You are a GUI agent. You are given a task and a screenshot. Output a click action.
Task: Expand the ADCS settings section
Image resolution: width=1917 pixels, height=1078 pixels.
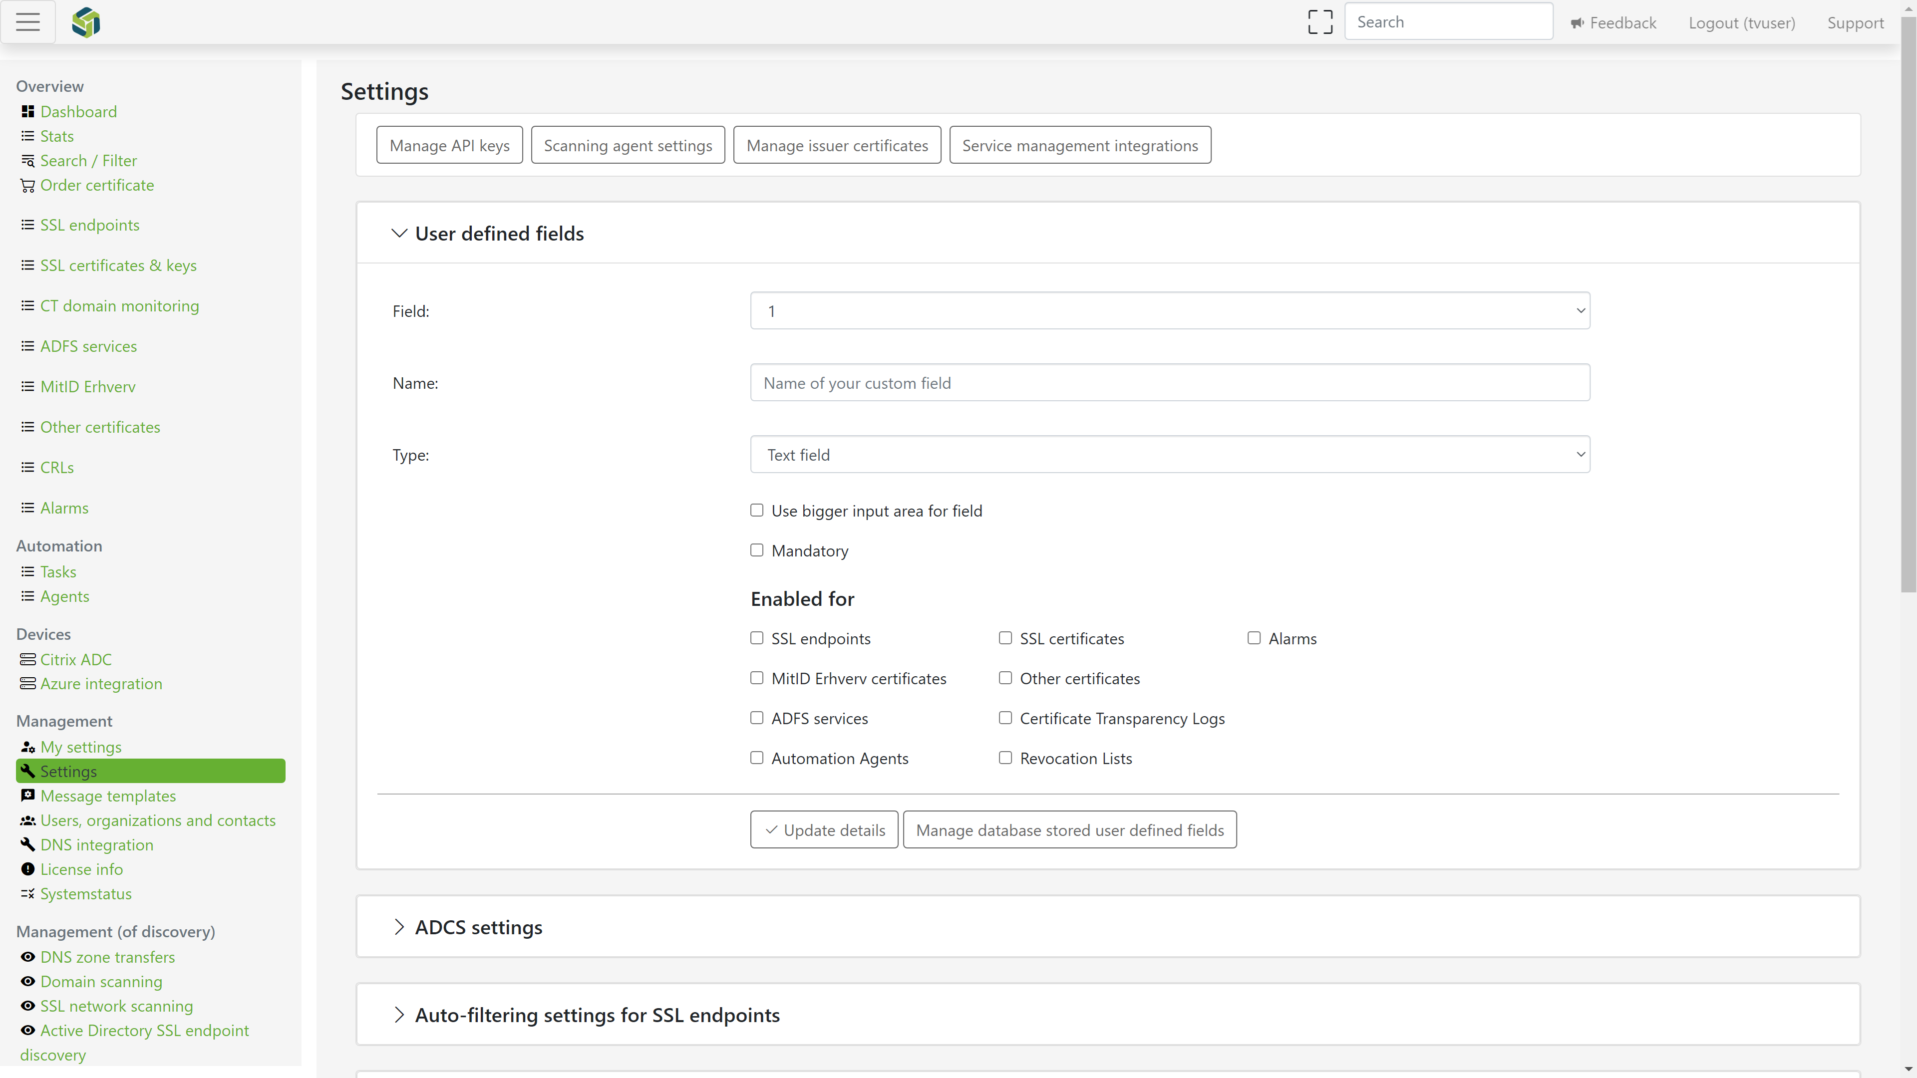tap(399, 927)
